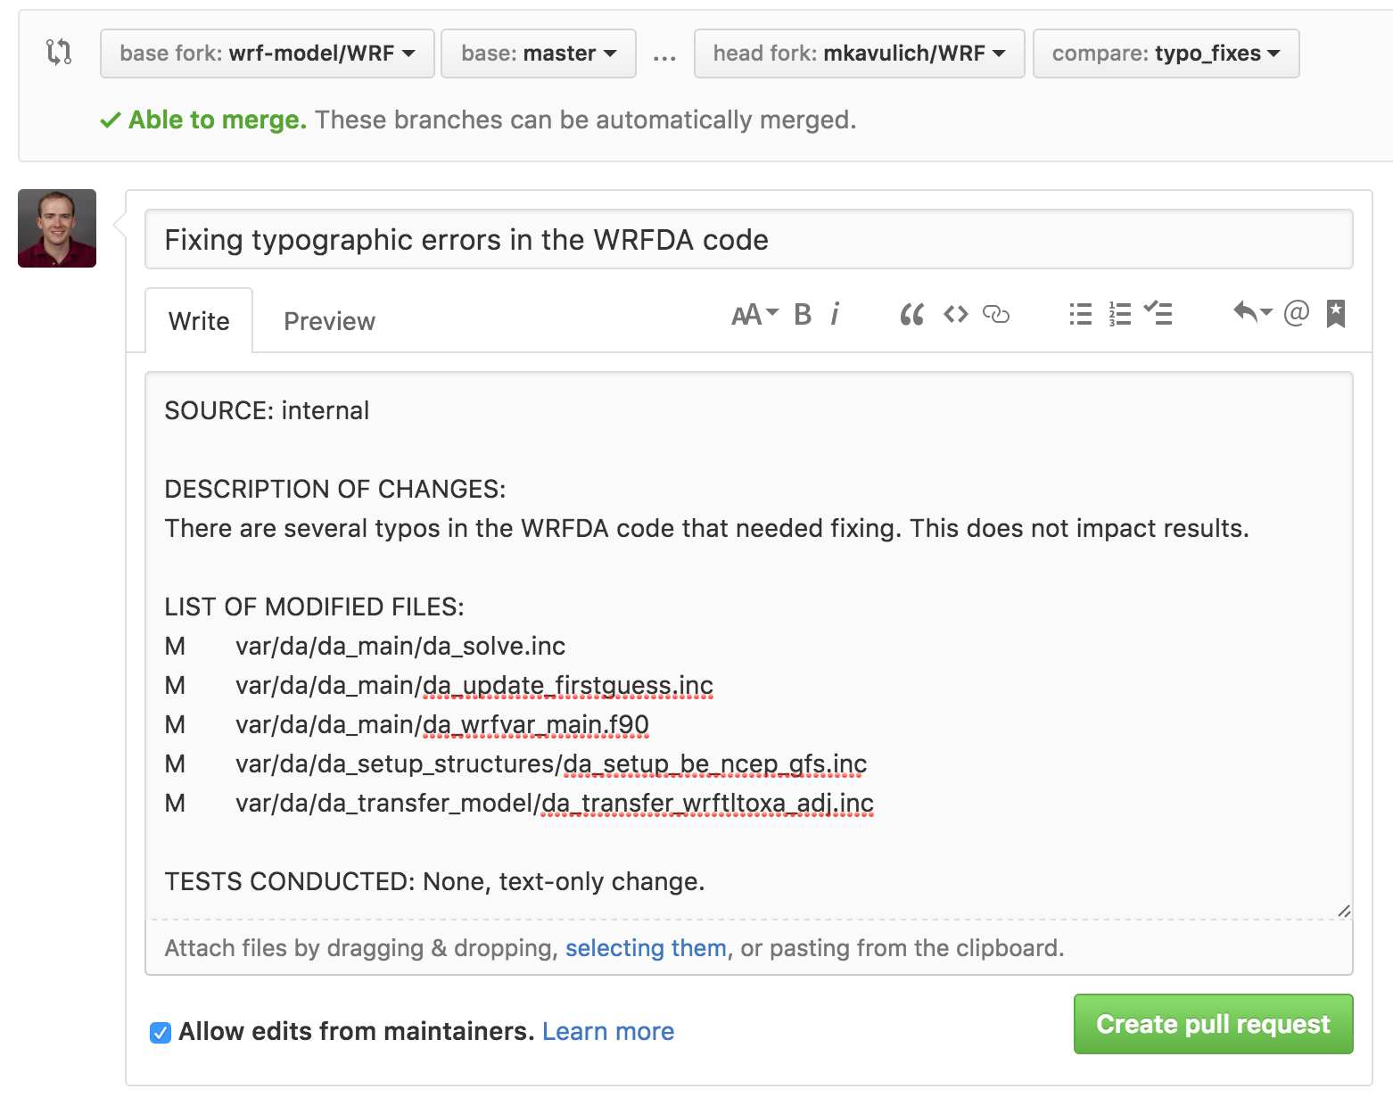
Task: Change the base branch from master
Action: pos(538,54)
